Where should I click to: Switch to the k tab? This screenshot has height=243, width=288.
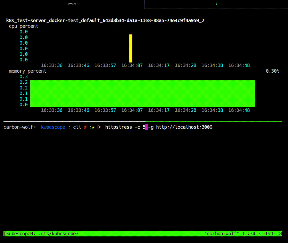216,4
